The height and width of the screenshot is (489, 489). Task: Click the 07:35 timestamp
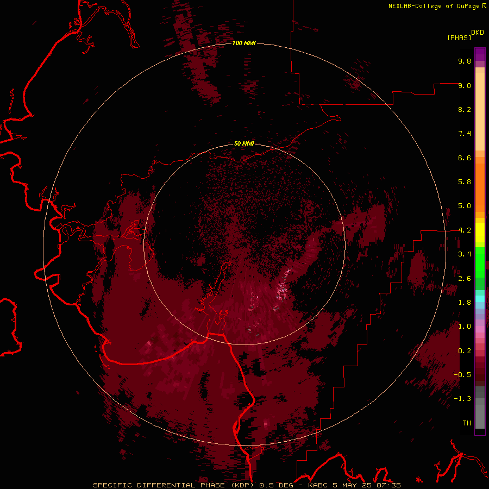388,485
